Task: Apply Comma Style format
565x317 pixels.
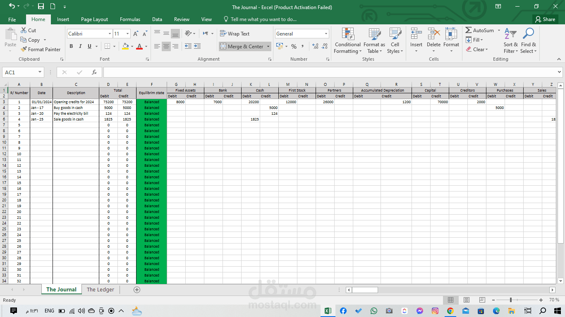Action: [303, 46]
